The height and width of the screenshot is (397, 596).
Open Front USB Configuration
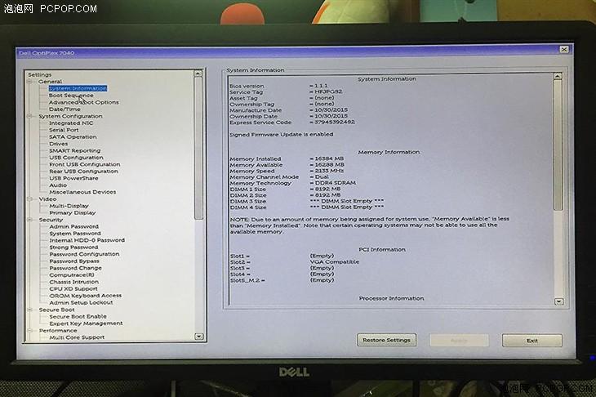(x=84, y=164)
